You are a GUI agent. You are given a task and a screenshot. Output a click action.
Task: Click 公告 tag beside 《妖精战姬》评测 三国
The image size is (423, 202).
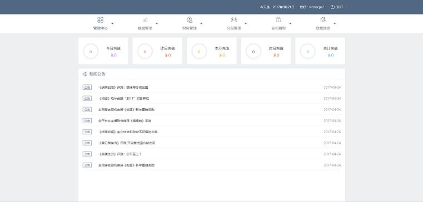[x=87, y=87]
